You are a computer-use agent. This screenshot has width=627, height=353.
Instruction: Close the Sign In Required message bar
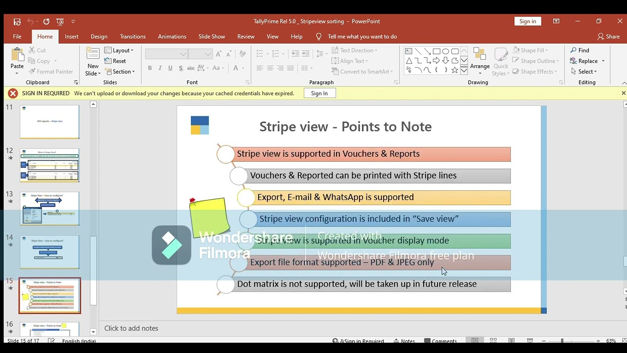click(x=623, y=93)
